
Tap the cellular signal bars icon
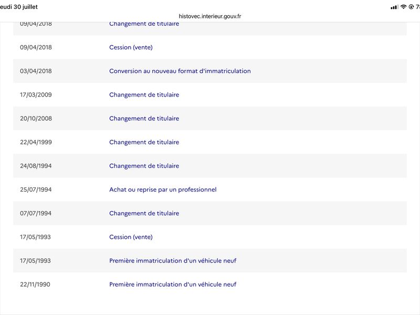(x=395, y=7)
